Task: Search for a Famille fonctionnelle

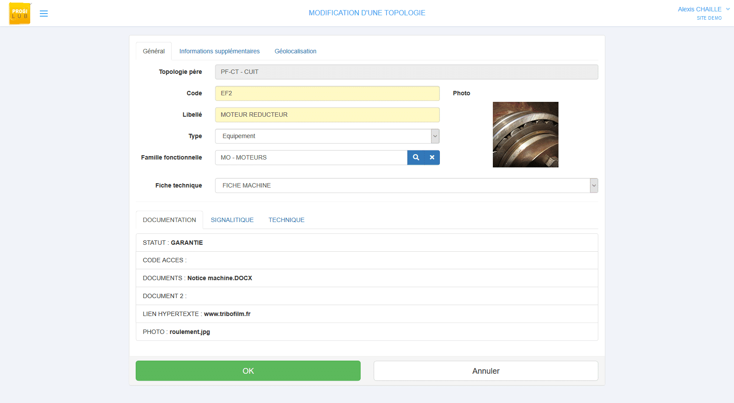Action: click(x=416, y=157)
